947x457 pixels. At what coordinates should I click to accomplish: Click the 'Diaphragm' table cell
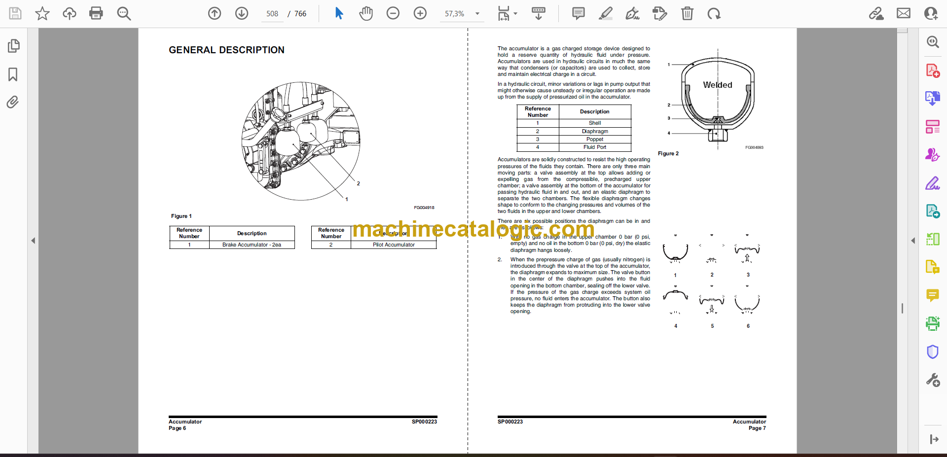595,131
